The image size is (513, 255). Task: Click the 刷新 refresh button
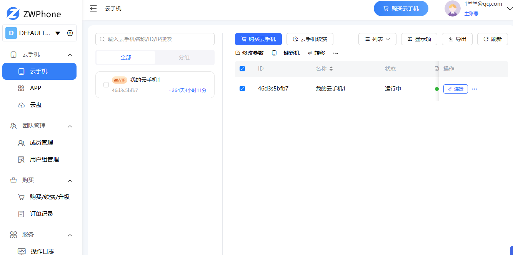pos(493,39)
